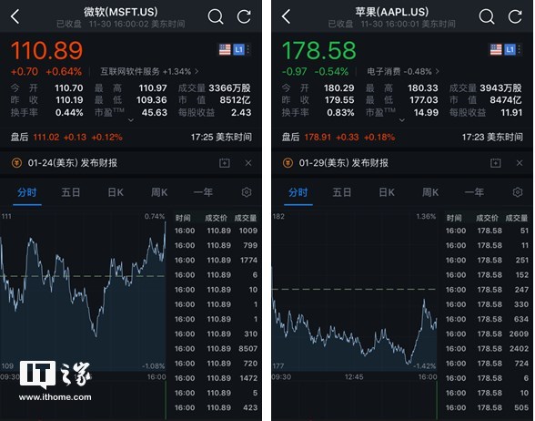
Task: Tap 微软(MSFT.US) title
Action: click(121, 12)
